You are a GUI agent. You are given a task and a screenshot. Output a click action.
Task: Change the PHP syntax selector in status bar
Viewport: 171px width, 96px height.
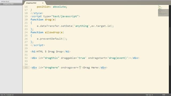pos(164,95)
